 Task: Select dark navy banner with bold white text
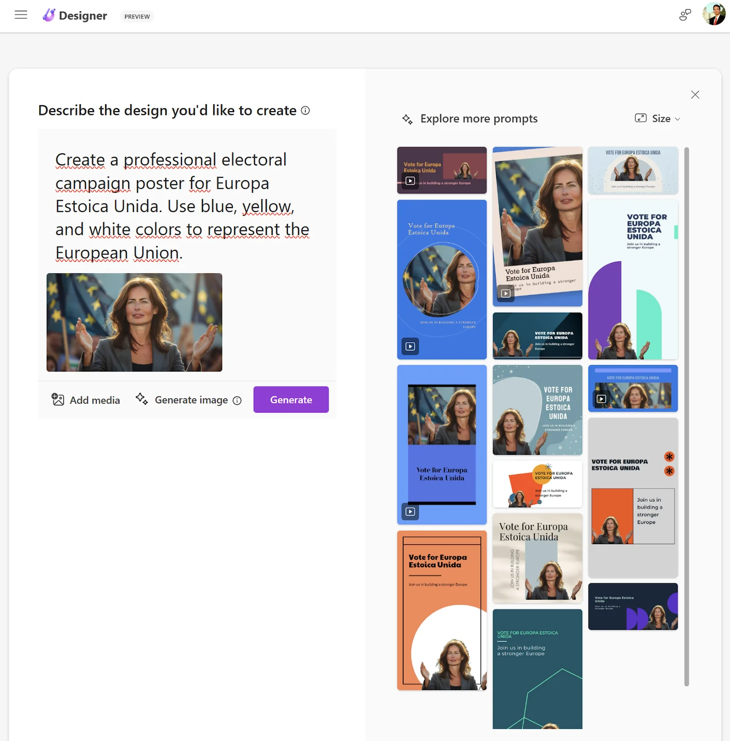(x=537, y=336)
